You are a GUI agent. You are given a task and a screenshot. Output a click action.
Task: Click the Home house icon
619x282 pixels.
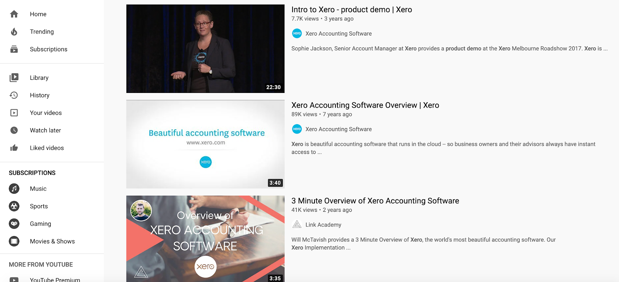(14, 14)
